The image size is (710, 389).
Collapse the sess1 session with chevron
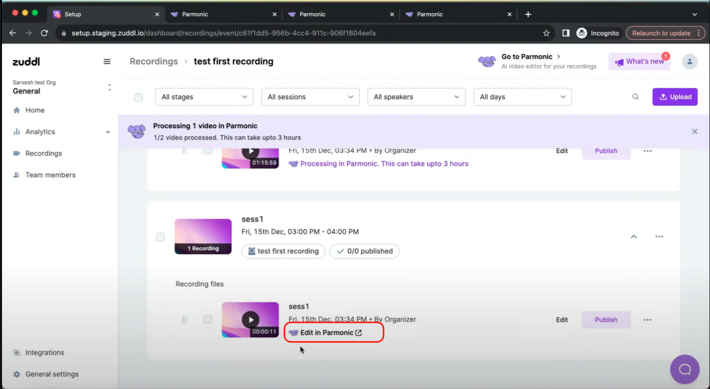[634, 237]
